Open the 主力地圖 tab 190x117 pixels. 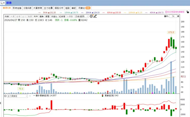48,8
